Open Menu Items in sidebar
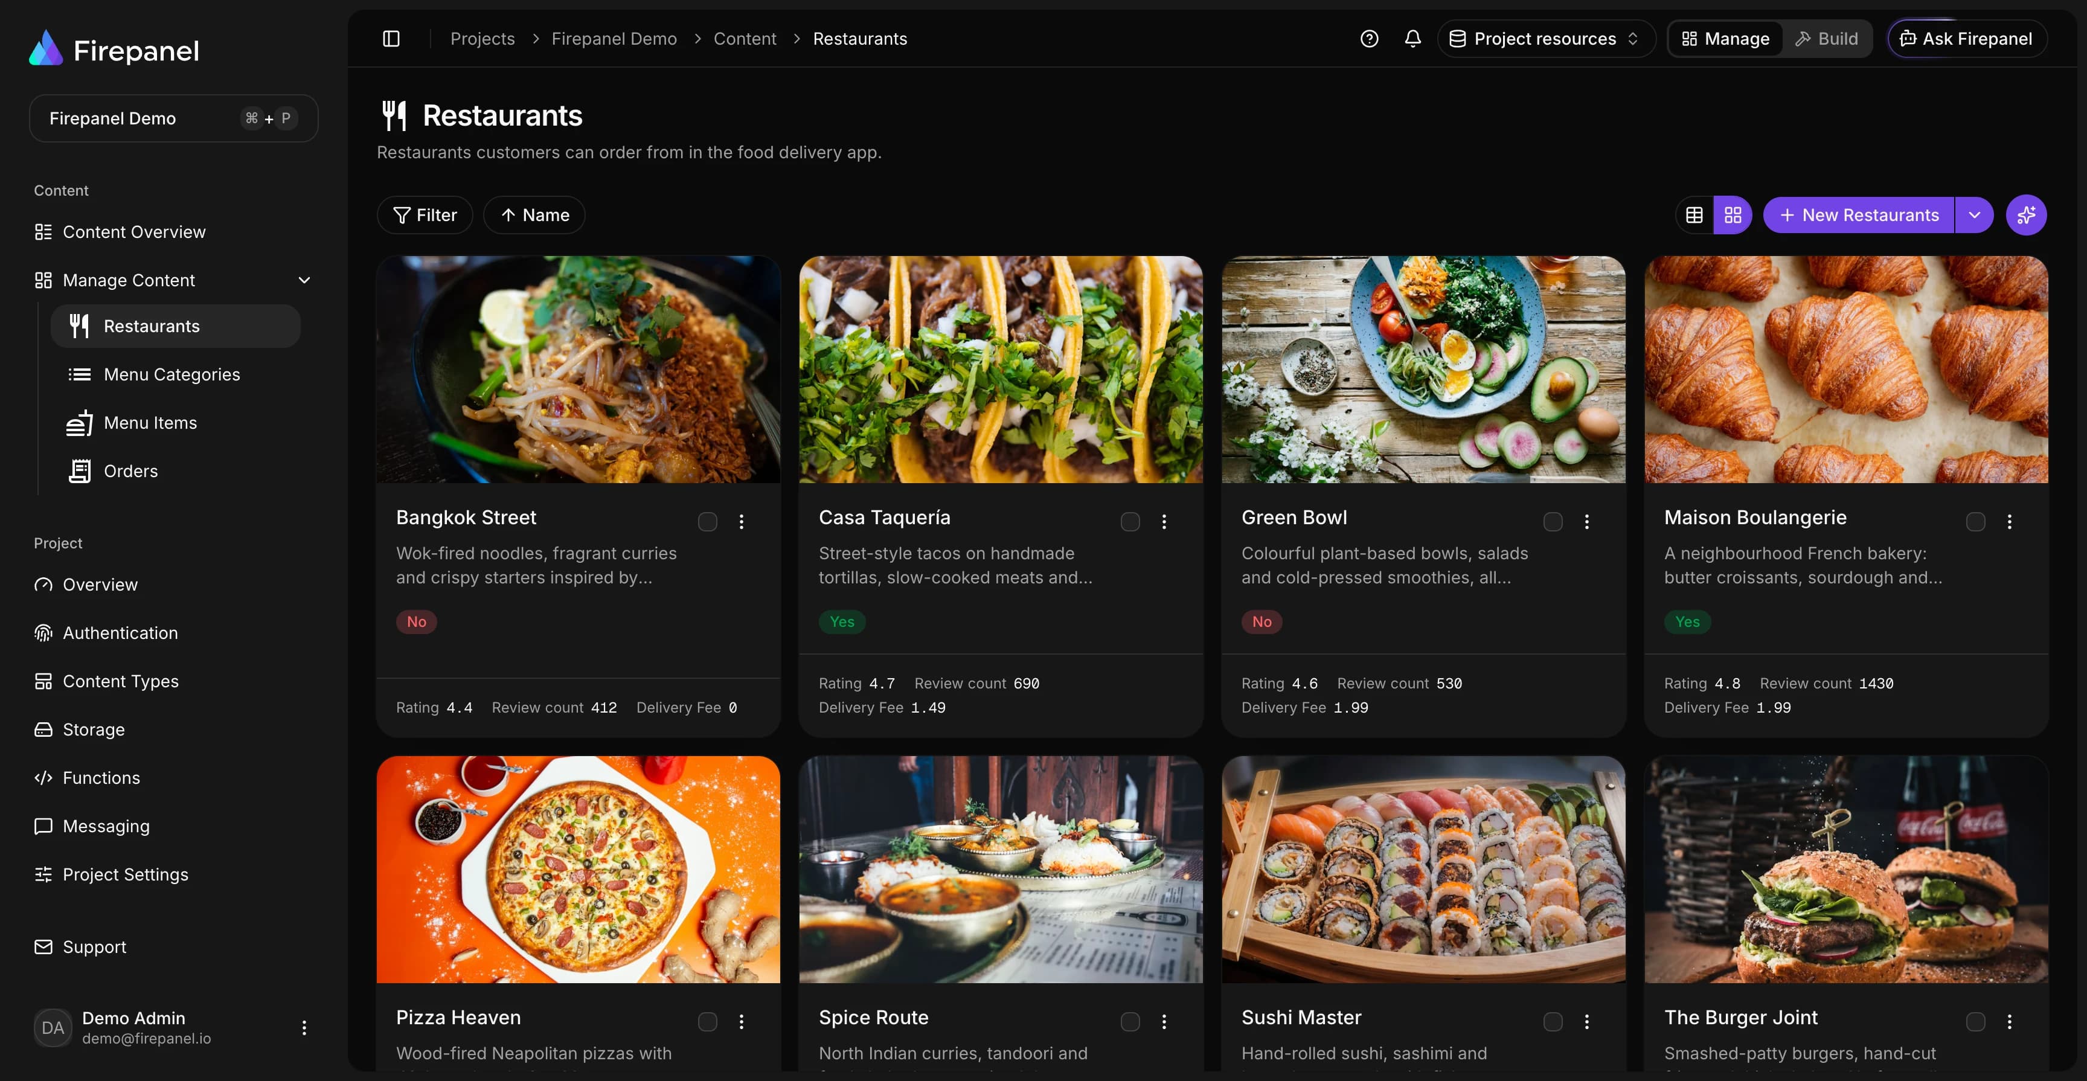The height and width of the screenshot is (1081, 2087). point(176,423)
